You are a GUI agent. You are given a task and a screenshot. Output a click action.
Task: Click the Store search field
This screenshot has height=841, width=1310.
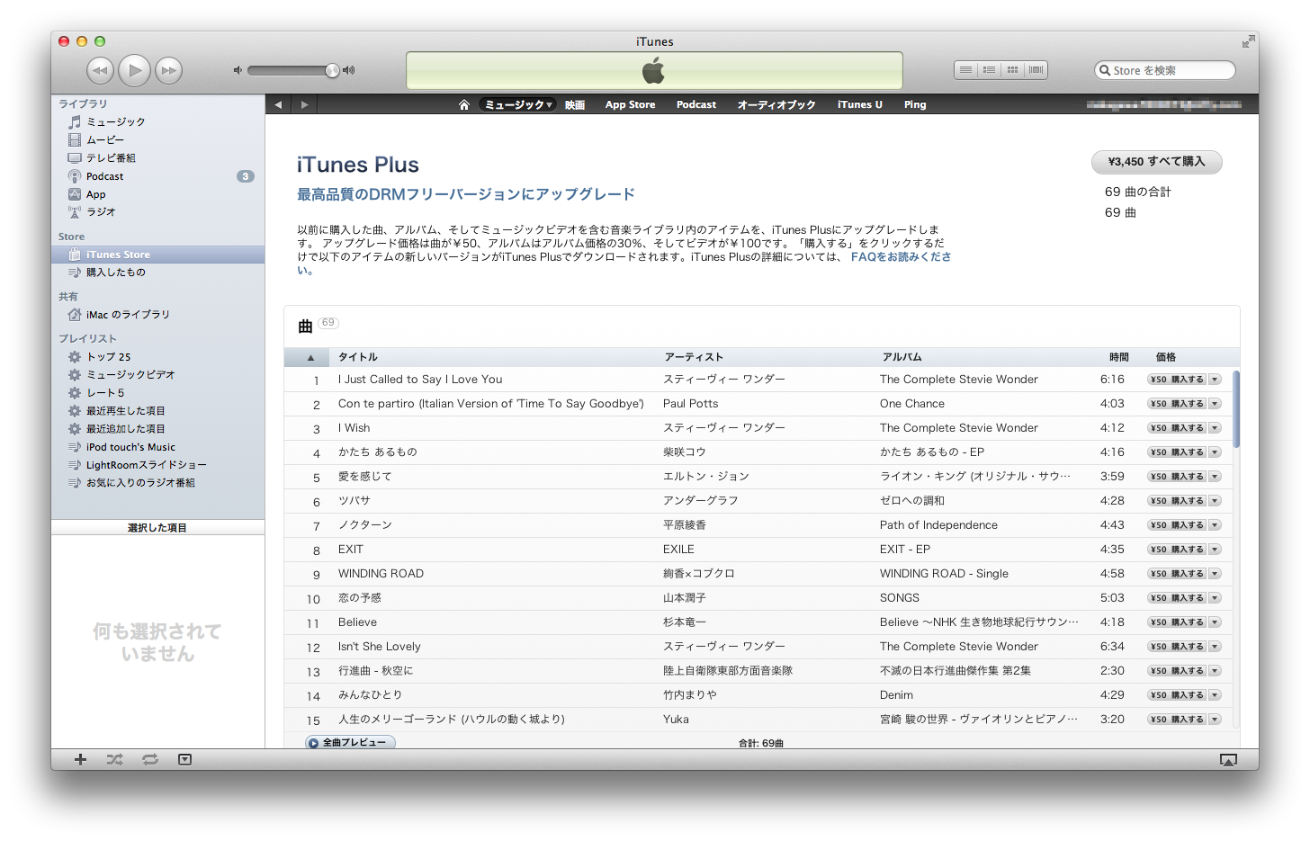[1170, 70]
